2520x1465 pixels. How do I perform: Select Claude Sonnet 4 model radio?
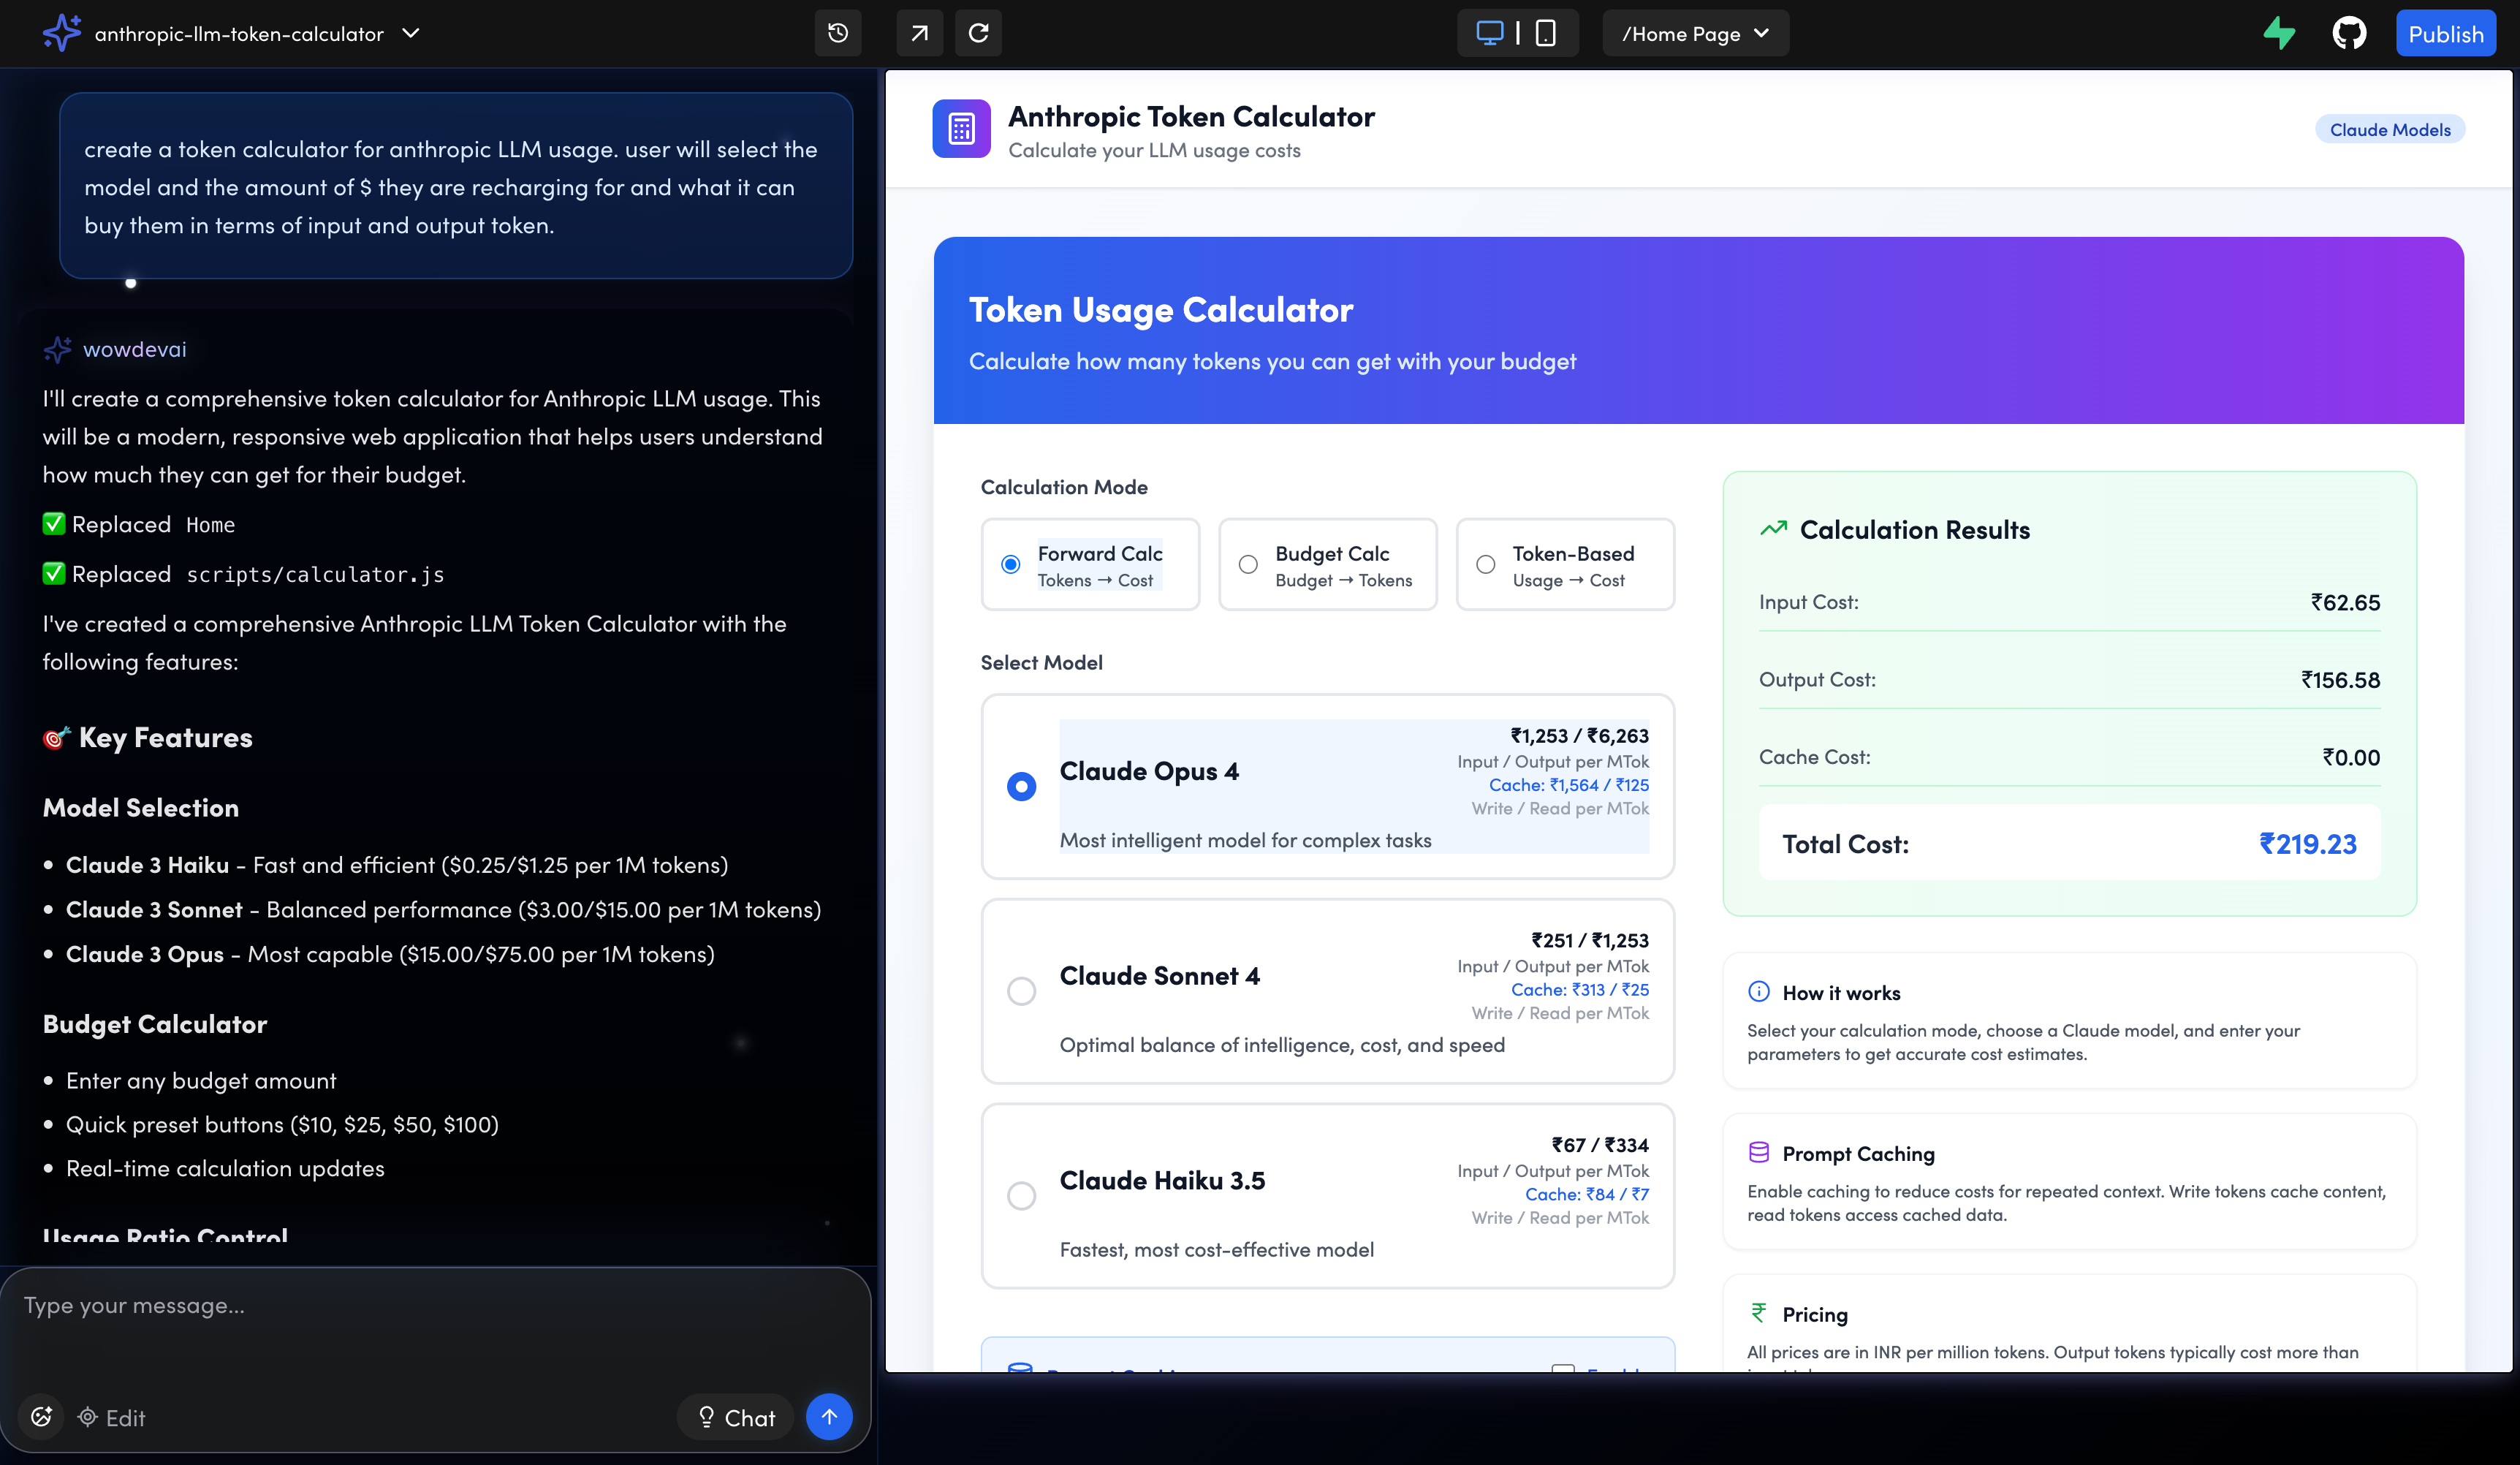(x=1021, y=991)
